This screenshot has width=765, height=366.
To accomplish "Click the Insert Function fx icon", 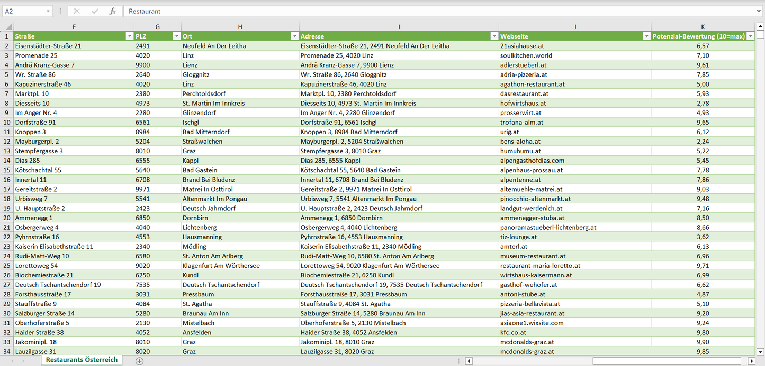I will point(112,11).
